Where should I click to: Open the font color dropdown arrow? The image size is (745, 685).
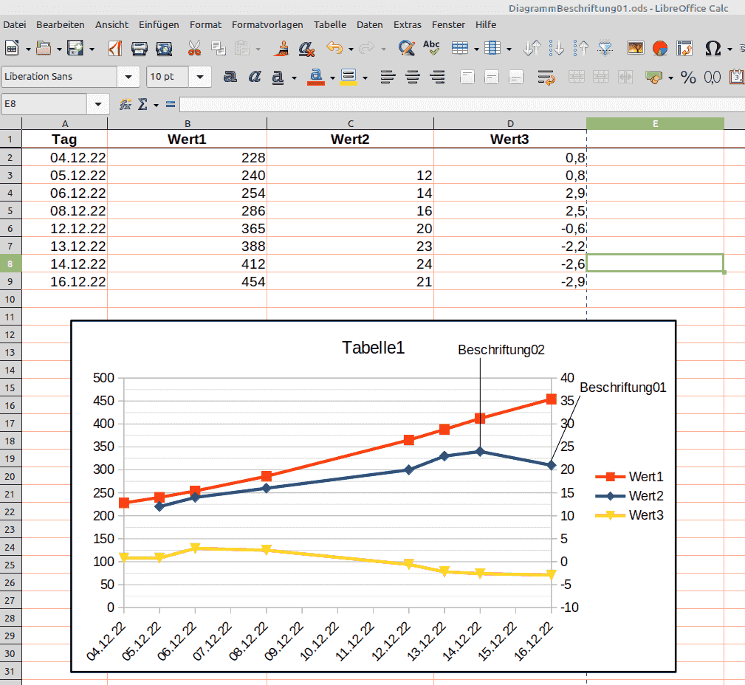pyautogui.click(x=332, y=78)
